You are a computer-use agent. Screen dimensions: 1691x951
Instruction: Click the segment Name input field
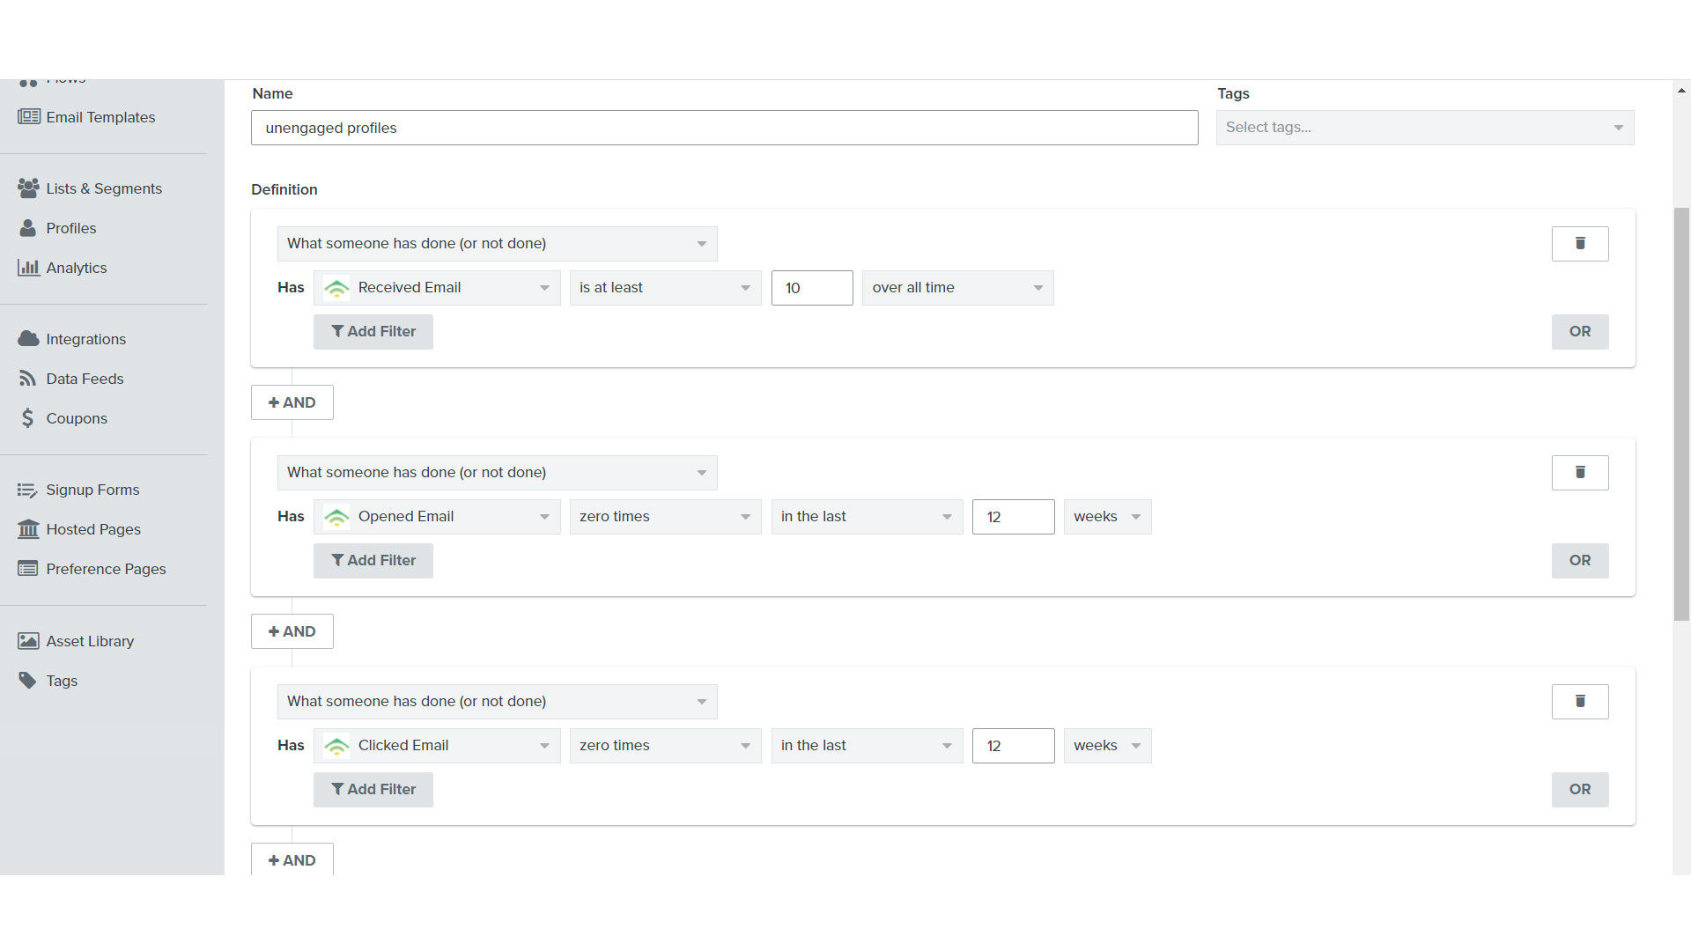(x=724, y=128)
